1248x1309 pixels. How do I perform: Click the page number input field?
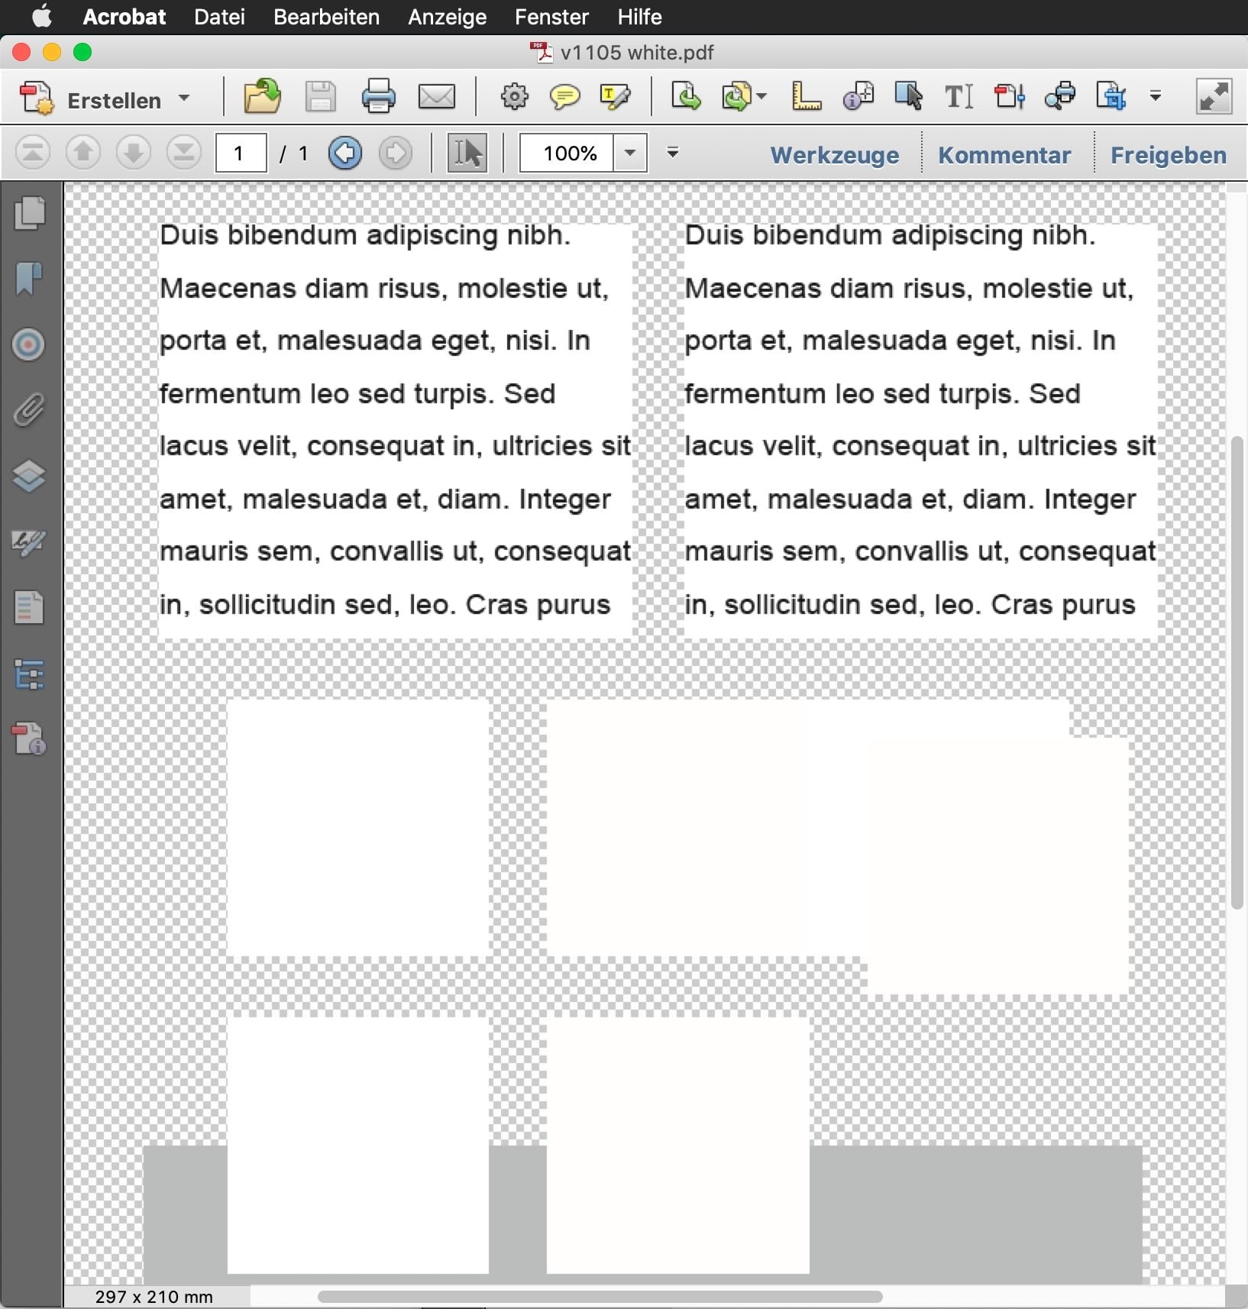[x=241, y=153]
